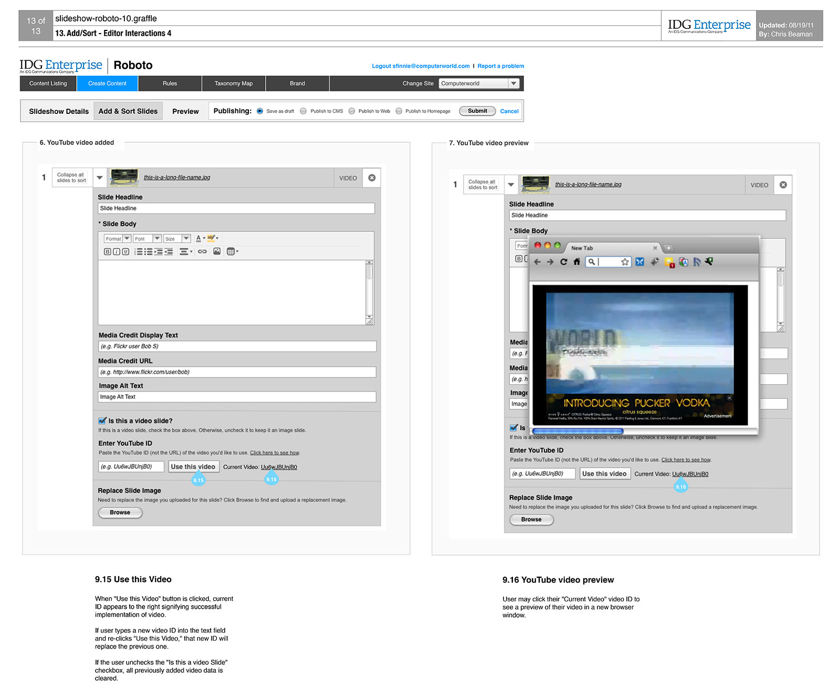Bookmark page with star in browser address bar

pyautogui.click(x=625, y=262)
